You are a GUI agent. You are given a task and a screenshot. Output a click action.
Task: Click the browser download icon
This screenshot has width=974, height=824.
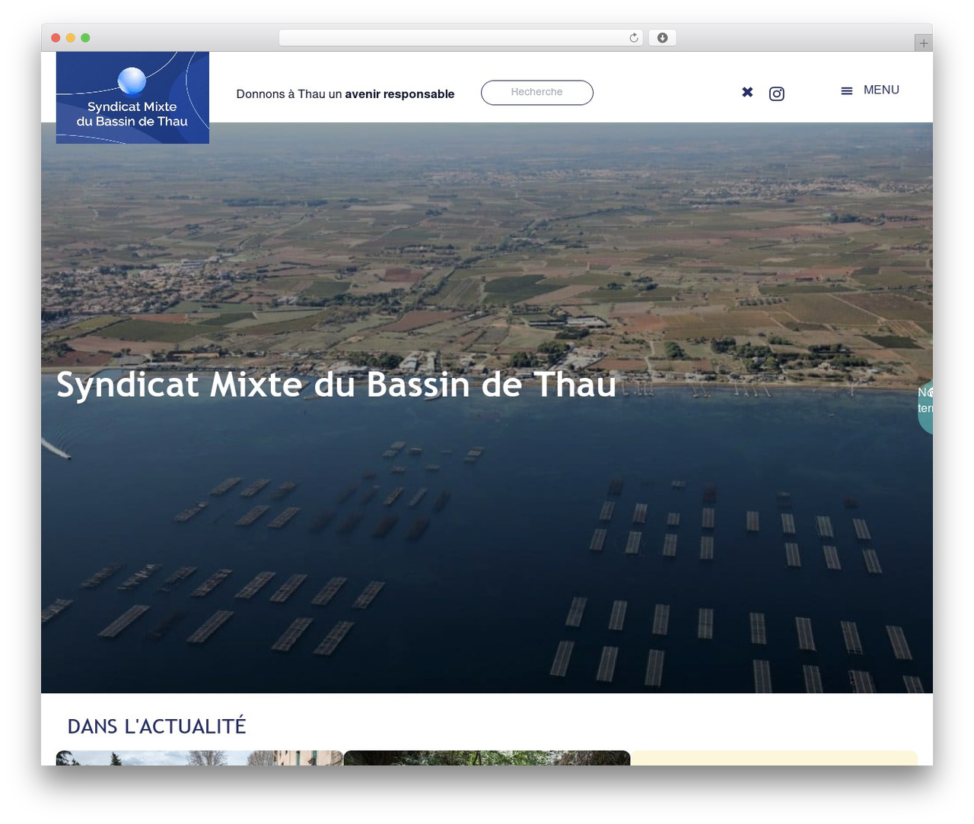point(662,38)
